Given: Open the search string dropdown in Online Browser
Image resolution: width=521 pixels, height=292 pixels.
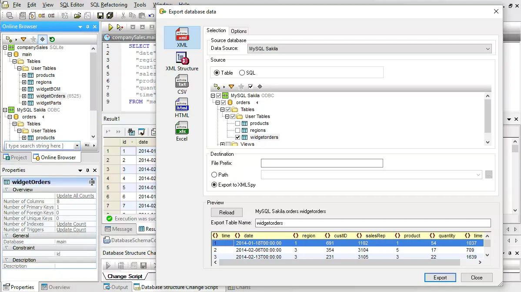Looking at the screenshot, I should click(77, 146).
